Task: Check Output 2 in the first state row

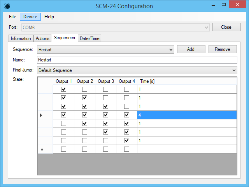Action: pos(84,89)
